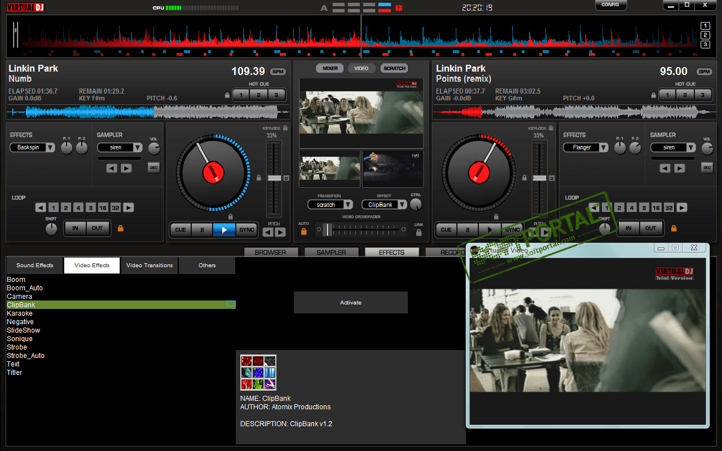This screenshot has width=722, height=451.
Task: Open the right deck siren sampler dropdown
Action: [673, 148]
